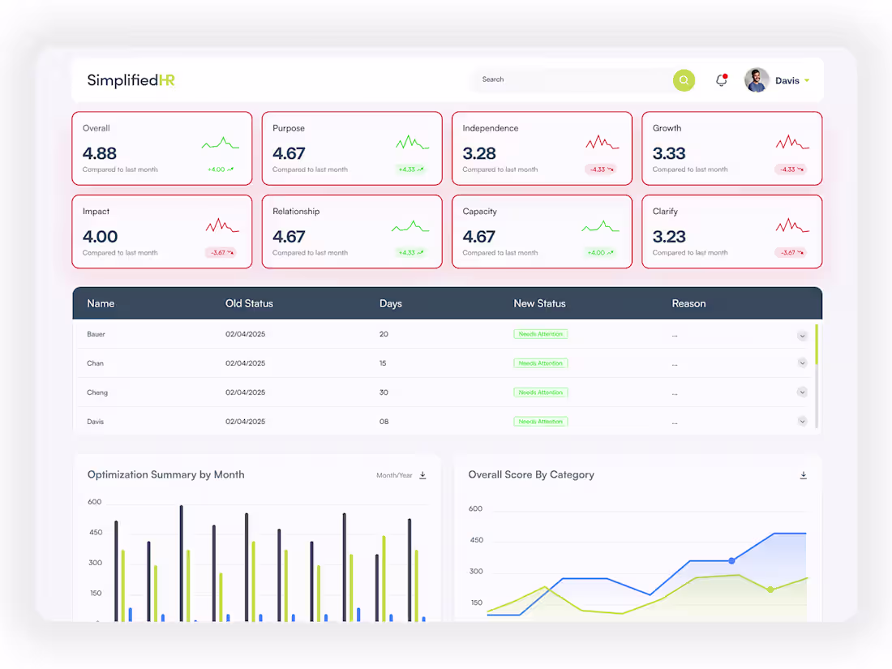Click Needs Attention tag in Cheng row
Viewport: 892px width, 669px height.
coord(540,392)
